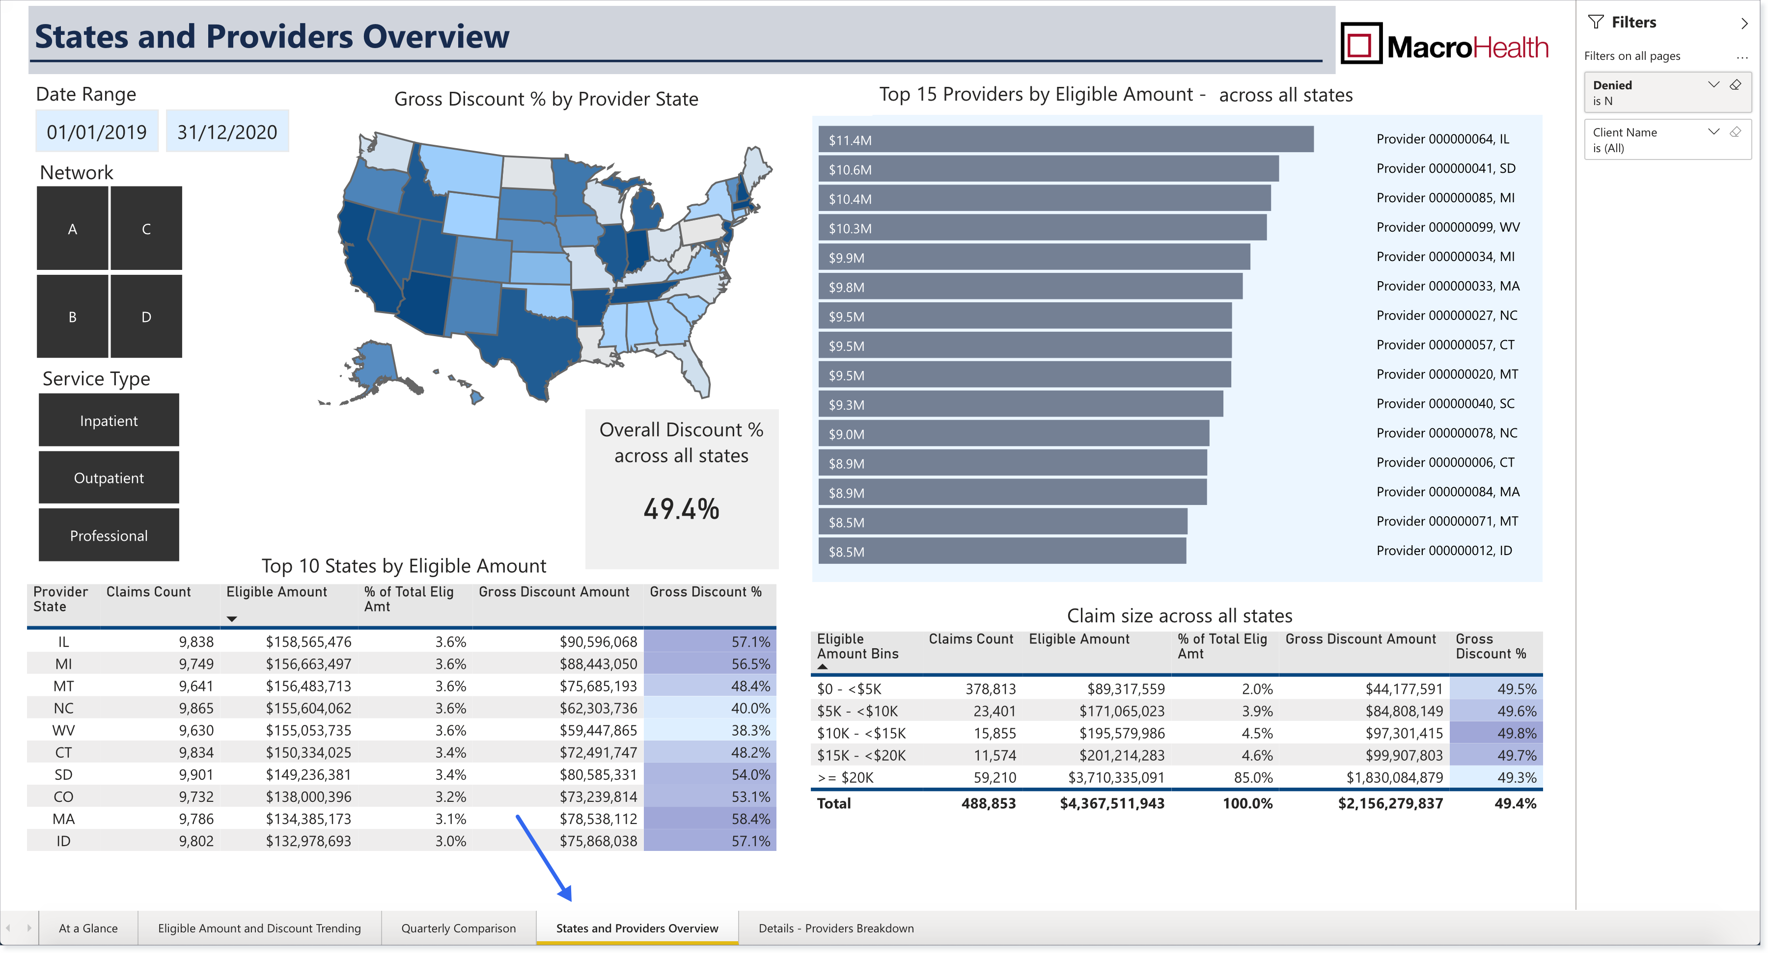Open Details - Providers Breakdown tab
Image resolution: width=1768 pixels, height=953 pixels.
point(836,927)
